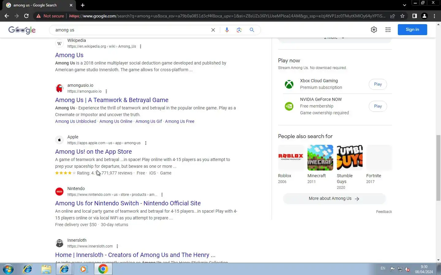Screen dimensions: 441x275
Task: Open the tab search dropdown arrow
Action: tap(405, 5)
